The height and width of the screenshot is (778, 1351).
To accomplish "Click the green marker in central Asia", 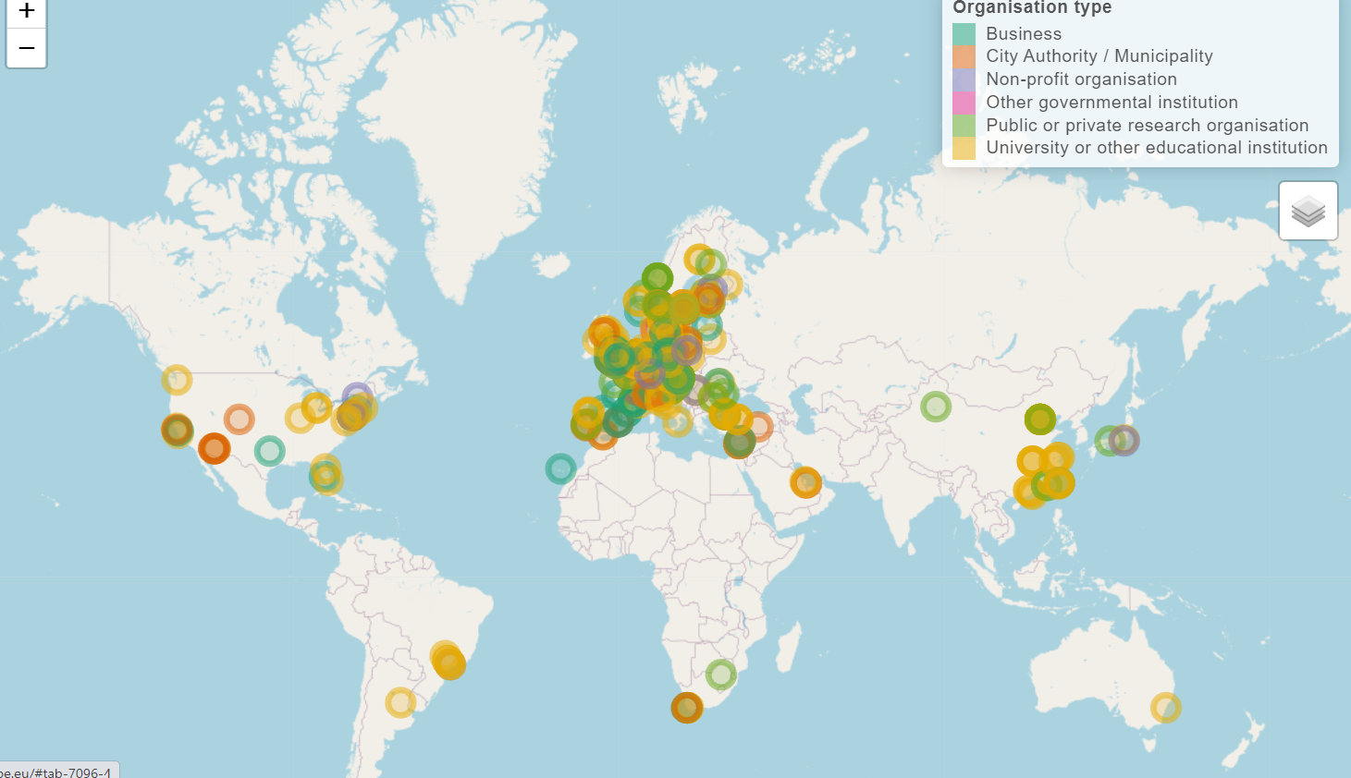I will [x=936, y=406].
